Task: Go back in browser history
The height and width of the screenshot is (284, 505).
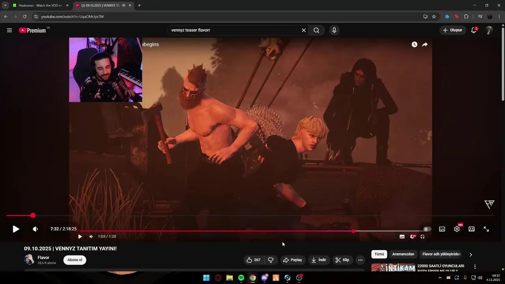Action: pyautogui.click(x=6, y=17)
